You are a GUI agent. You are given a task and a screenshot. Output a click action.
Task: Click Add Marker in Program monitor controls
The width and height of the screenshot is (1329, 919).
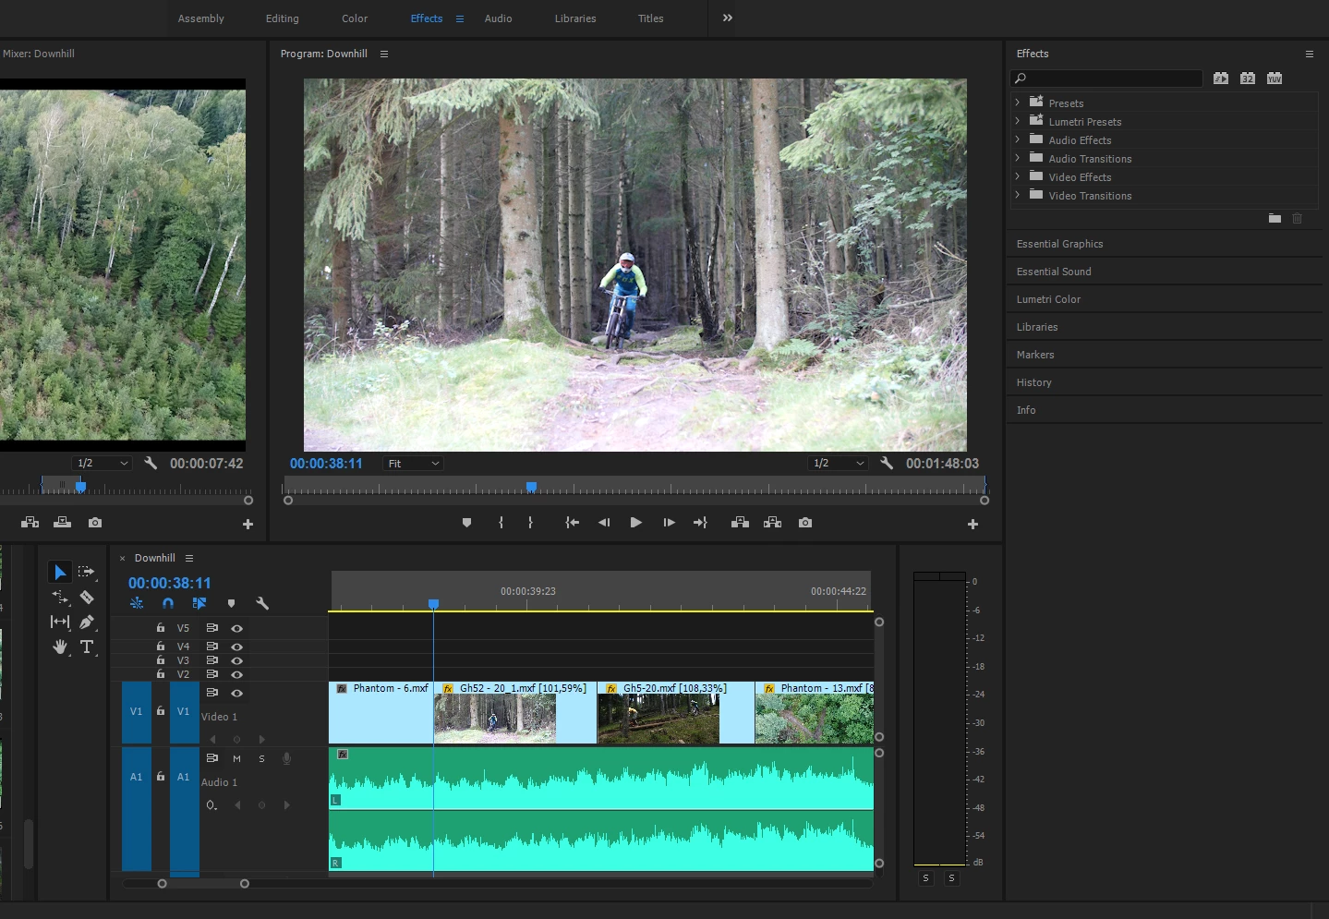(466, 523)
